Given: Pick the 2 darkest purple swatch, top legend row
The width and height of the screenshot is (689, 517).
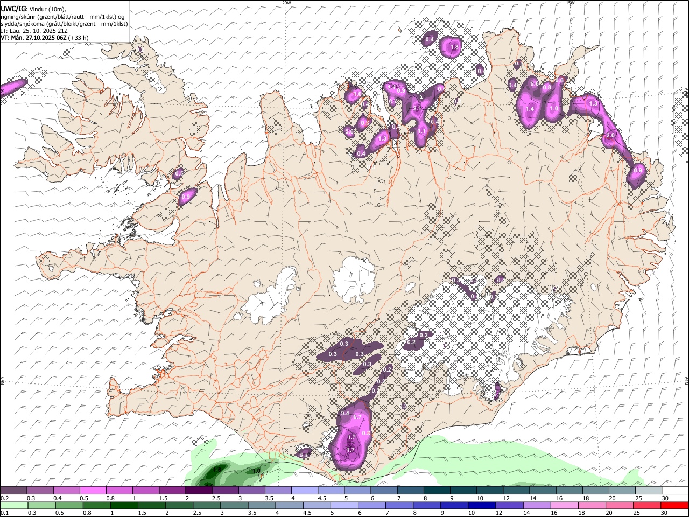Looking at the screenshot, I should click(199, 491).
